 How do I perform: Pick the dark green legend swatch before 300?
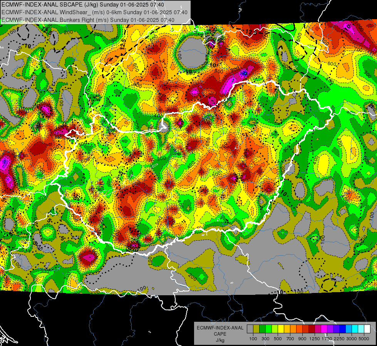click(x=262, y=329)
